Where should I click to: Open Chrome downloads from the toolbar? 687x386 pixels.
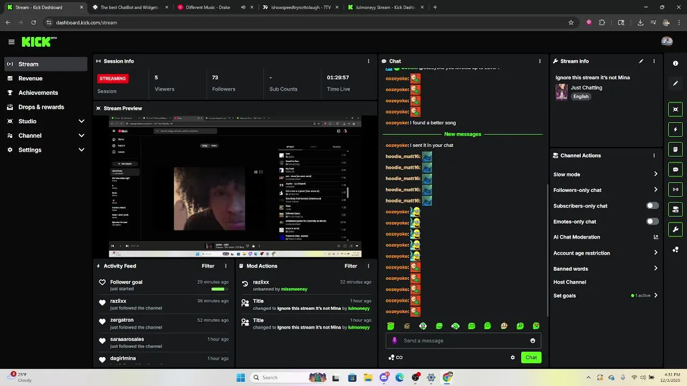click(640, 23)
